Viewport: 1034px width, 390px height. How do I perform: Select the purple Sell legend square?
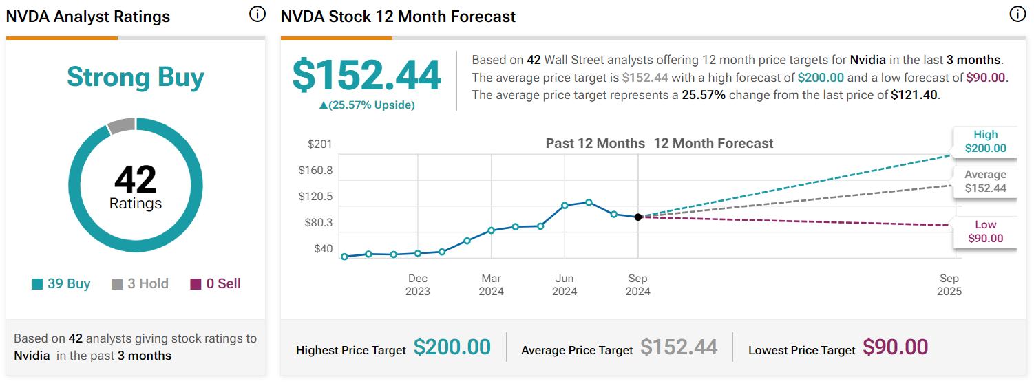pos(196,284)
